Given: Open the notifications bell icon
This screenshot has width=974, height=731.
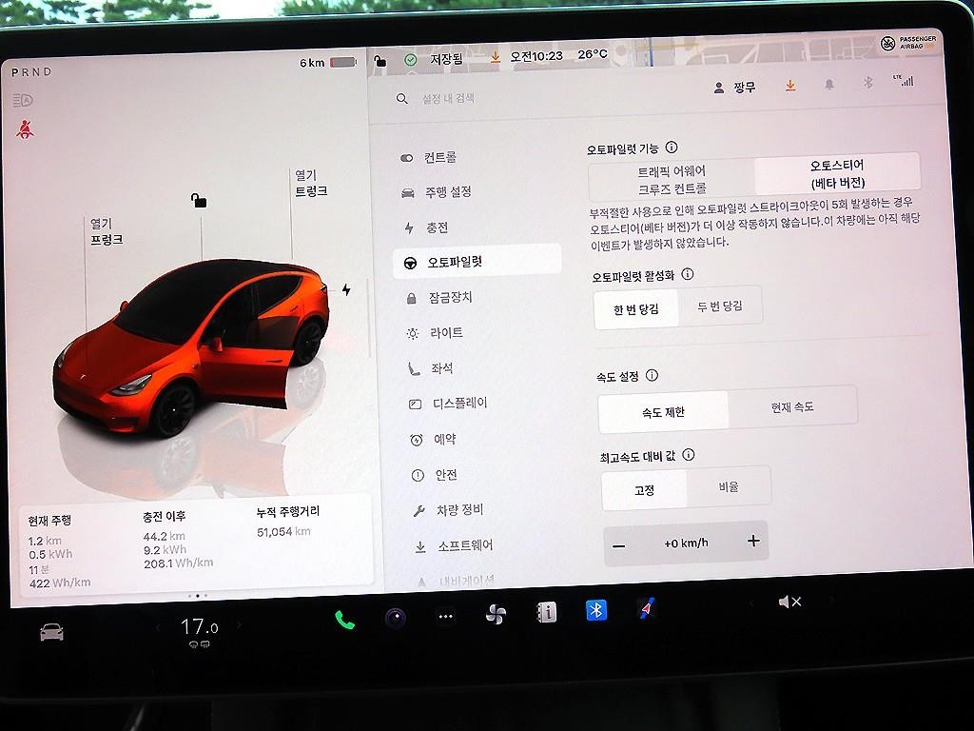Looking at the screenshot, I should pyautogui.click(x=828, y=84).
